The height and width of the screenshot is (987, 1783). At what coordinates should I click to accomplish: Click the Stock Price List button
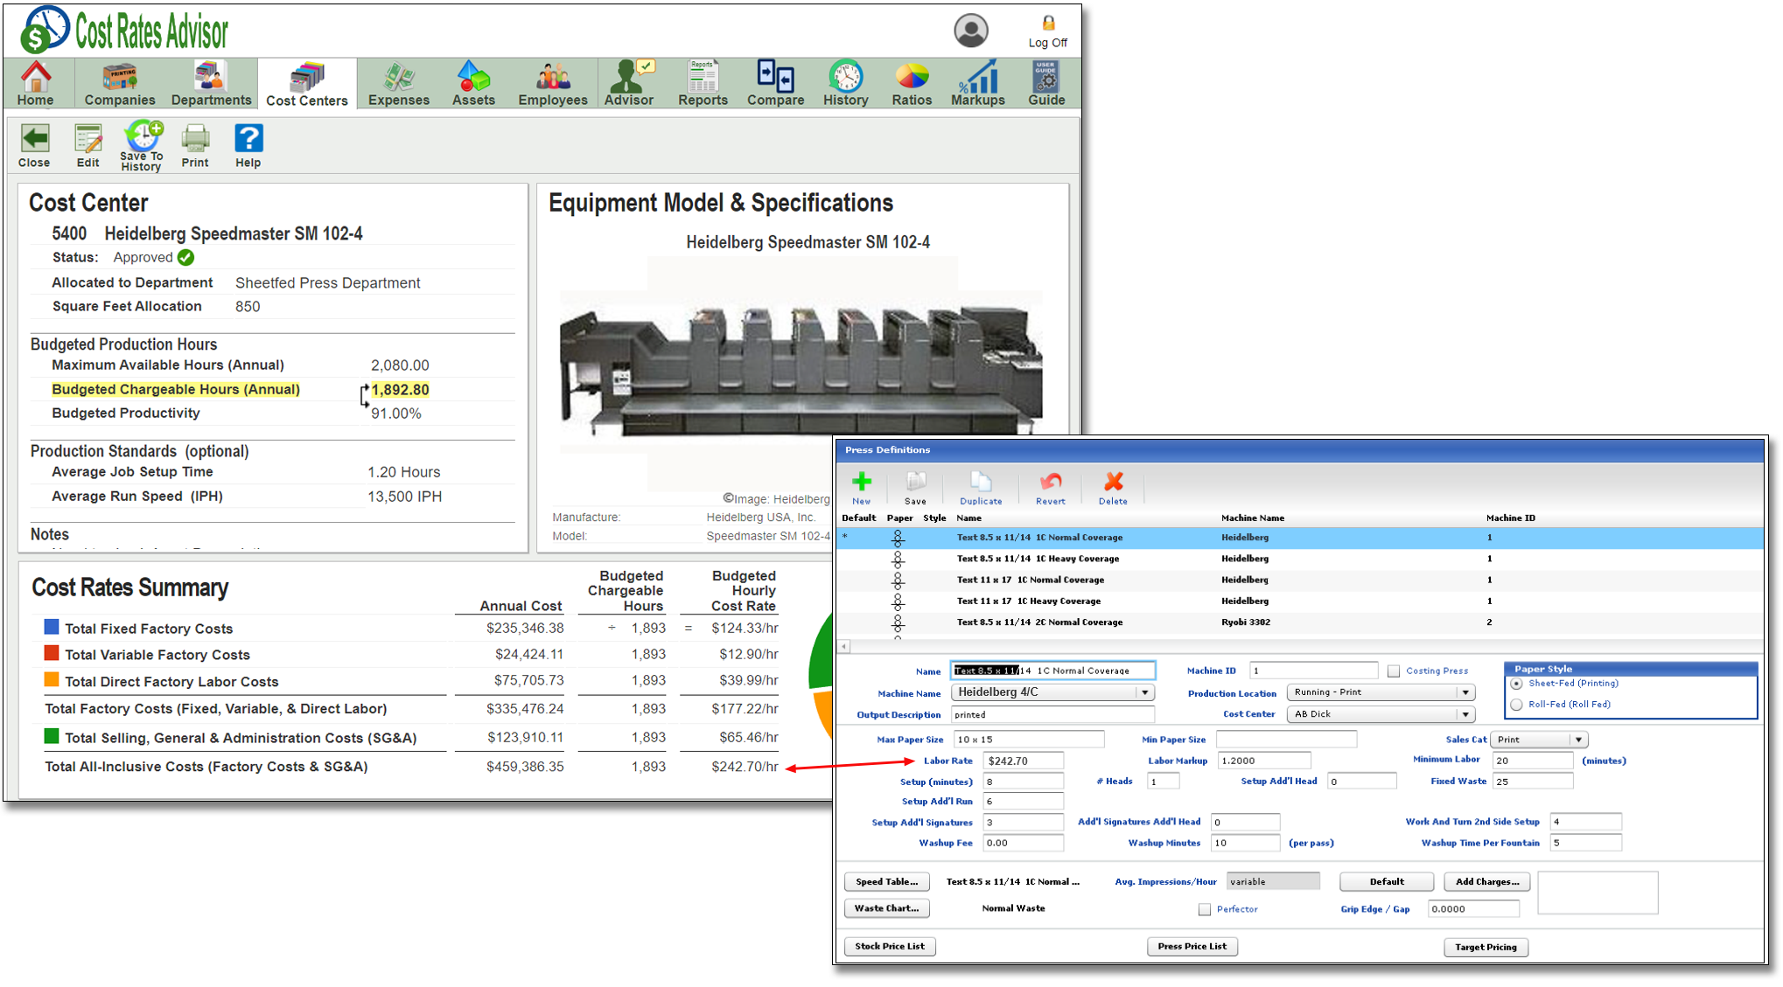(x=890, y=947)
